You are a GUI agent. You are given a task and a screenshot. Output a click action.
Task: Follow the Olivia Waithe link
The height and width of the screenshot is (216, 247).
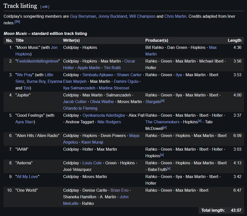click(x=102, y=102)
